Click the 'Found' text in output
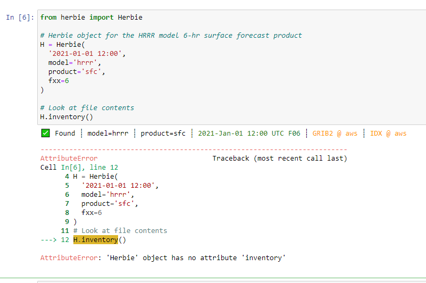This screenshot has height=283, width=426. point(65,134)
